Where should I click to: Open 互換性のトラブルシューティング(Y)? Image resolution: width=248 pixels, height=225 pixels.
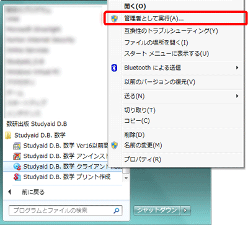pyautogui.click(x=175, y=31)
